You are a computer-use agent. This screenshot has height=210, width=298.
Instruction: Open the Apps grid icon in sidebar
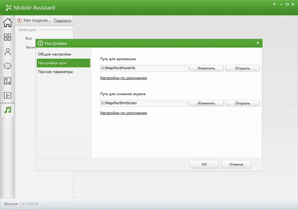coord(8,37)
